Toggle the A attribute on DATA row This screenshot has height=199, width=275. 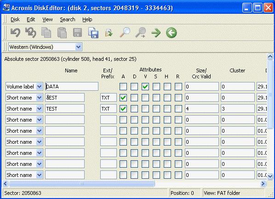(123, 87)
